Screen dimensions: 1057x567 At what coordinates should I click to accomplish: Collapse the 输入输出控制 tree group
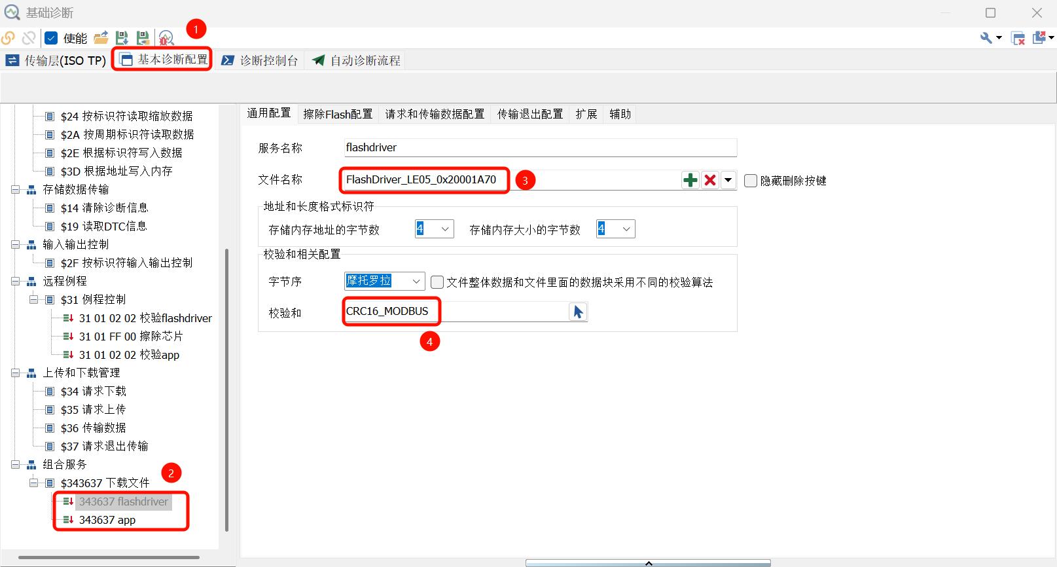[x=15, y=245]
